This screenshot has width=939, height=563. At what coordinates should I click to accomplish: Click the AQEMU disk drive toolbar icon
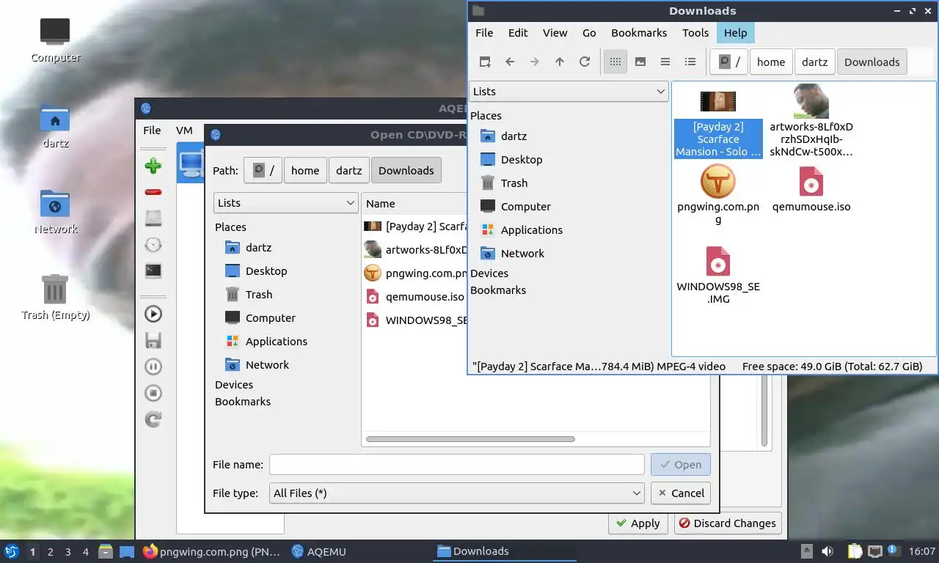[x=153, y=218]
